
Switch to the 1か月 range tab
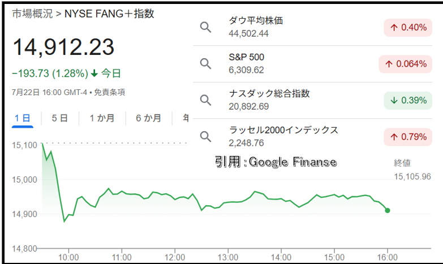coord(102,118)
